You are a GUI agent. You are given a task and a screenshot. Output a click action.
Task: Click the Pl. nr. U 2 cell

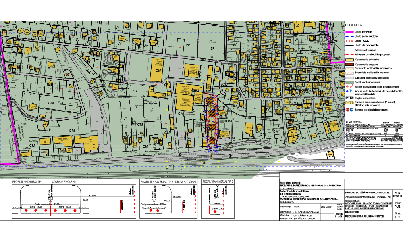[398, 215]
